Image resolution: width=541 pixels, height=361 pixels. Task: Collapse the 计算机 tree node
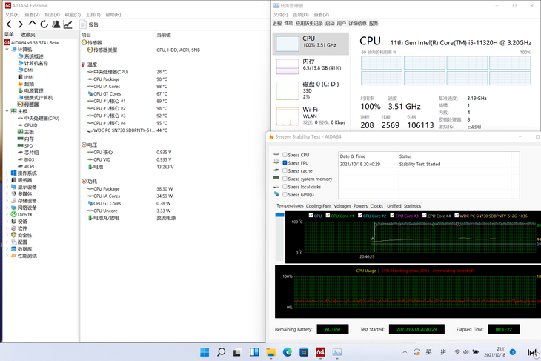(7, 50)
